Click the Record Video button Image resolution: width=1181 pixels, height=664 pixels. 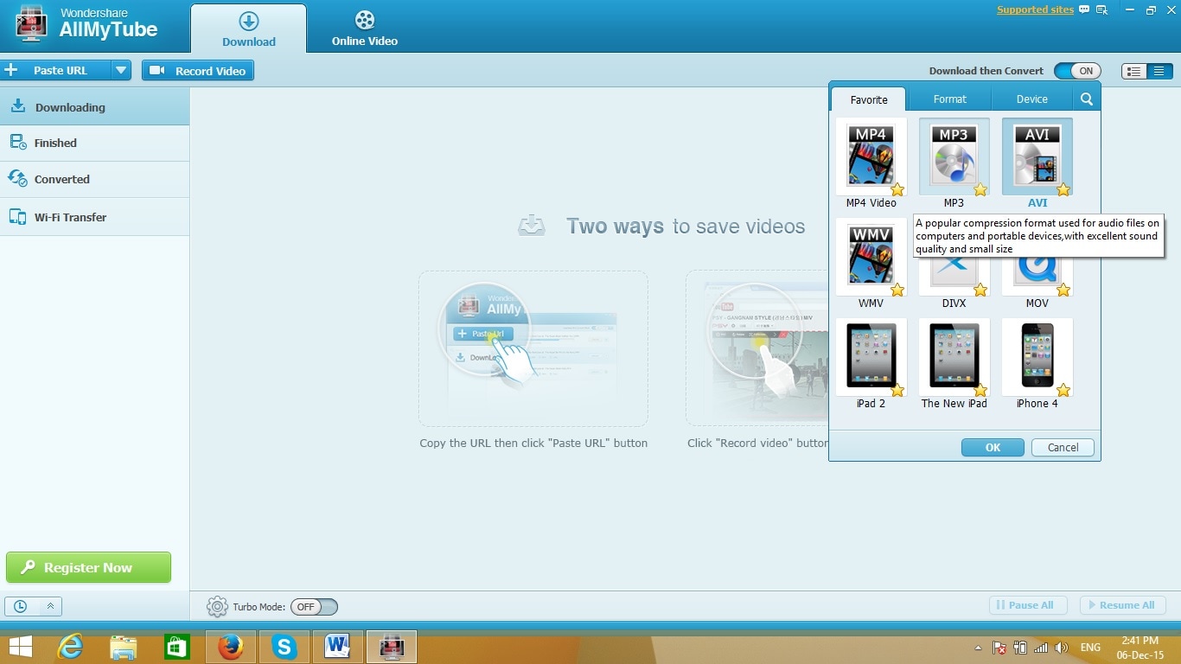198,71
